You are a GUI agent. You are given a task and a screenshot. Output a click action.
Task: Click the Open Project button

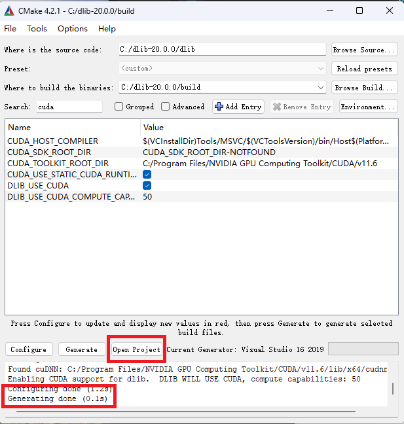(x=136, y=349)
